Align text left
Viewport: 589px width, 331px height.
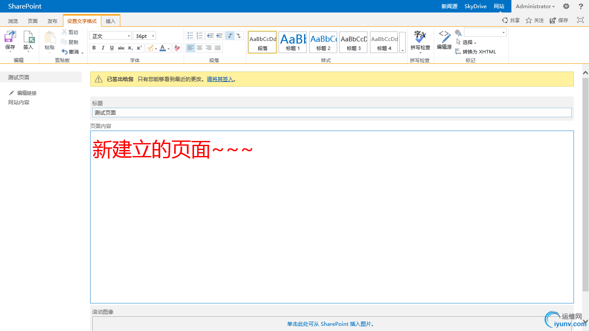[190, 48]
